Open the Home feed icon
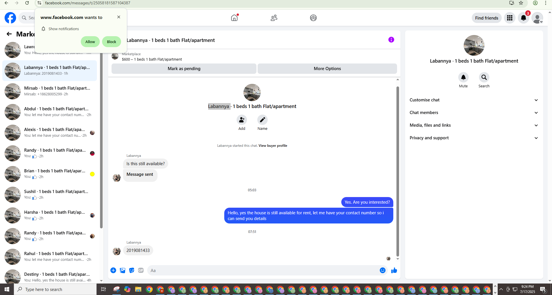Screen dimensions: 552x295 click(234, 18)
